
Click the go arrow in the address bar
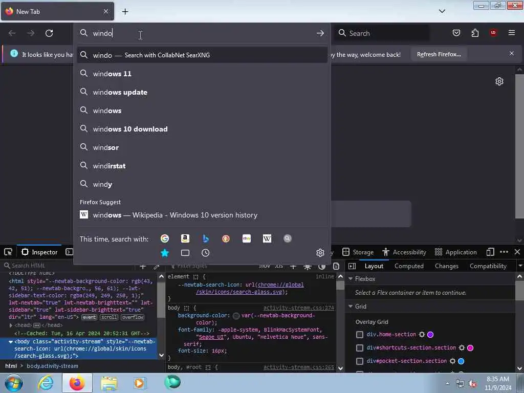[320, 33]
